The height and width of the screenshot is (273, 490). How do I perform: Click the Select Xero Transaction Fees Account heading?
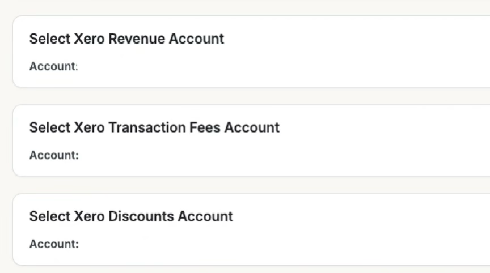tap(154, 127)
